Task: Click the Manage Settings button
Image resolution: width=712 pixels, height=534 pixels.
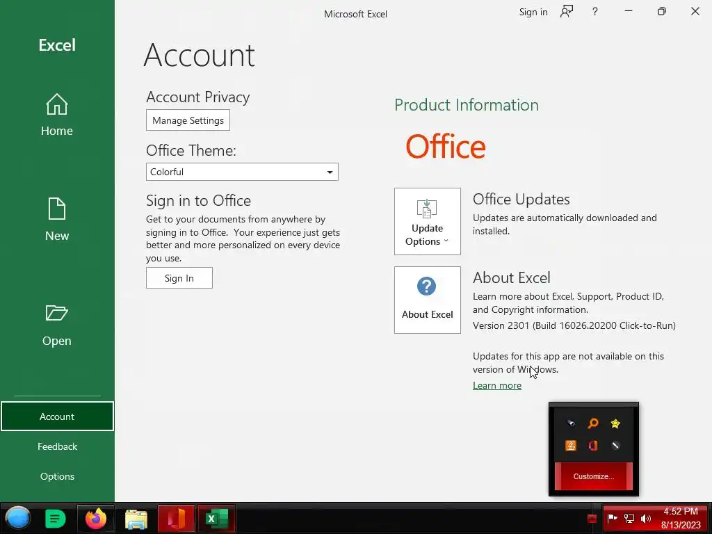Action: (x=188, y=120)
